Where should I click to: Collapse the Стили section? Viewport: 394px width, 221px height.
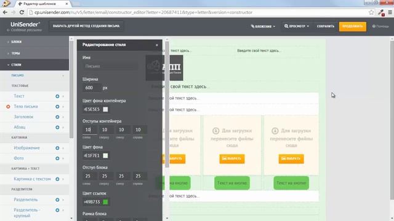(x=34, y=64)
